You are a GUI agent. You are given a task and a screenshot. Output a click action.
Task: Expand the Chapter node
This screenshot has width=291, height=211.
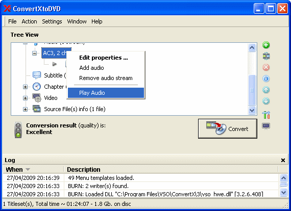tap(25, 87)
